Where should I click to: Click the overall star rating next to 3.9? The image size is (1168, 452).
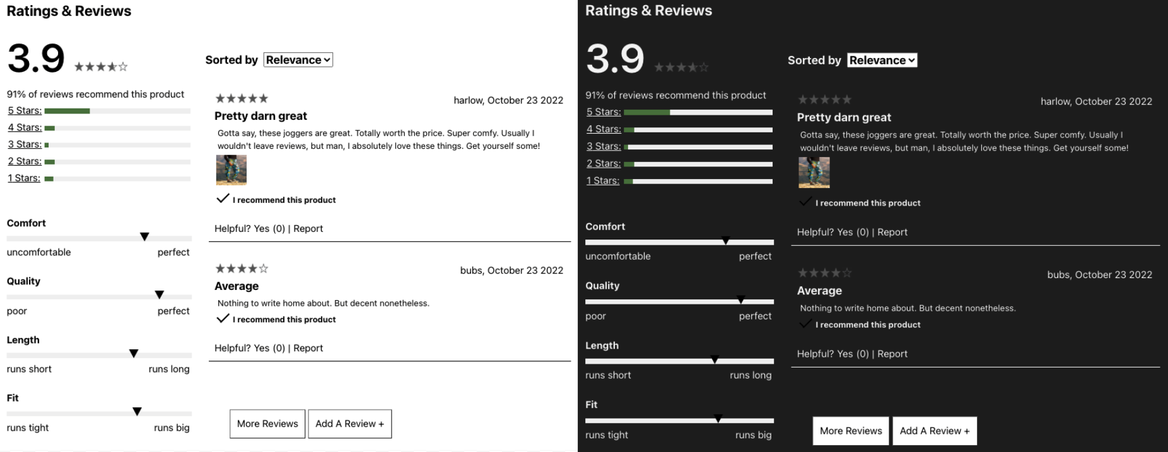[101, 66]
